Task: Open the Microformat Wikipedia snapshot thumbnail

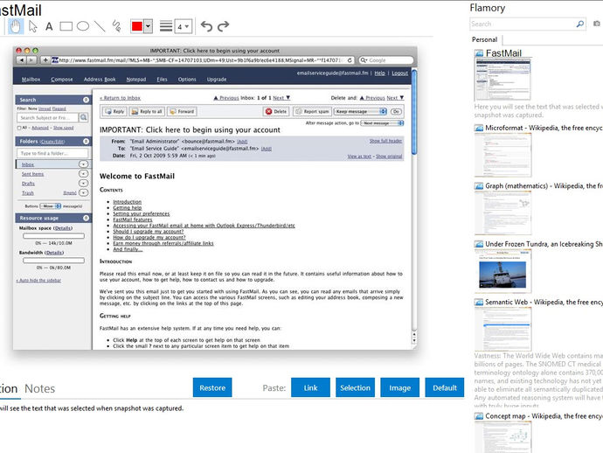Action: [502, 155]
